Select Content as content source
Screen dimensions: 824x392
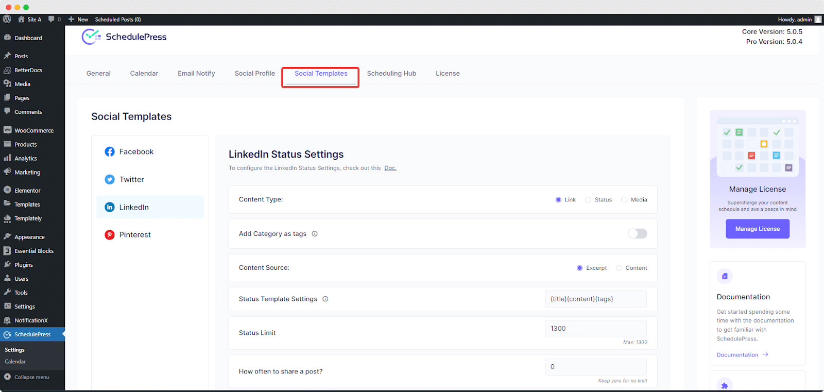[619, 268]
